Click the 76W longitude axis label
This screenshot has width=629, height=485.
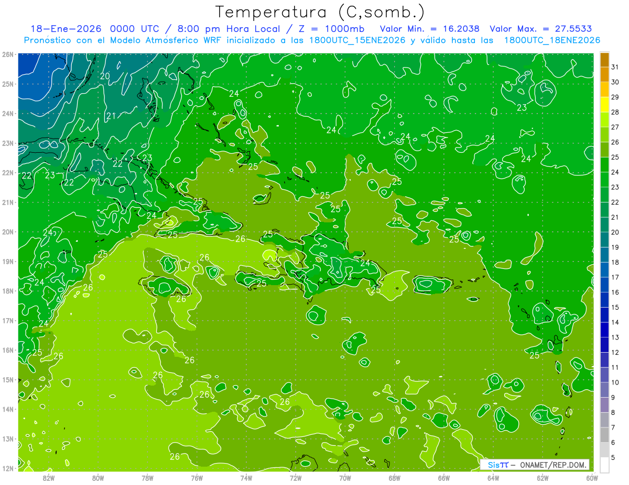(197, 477)
